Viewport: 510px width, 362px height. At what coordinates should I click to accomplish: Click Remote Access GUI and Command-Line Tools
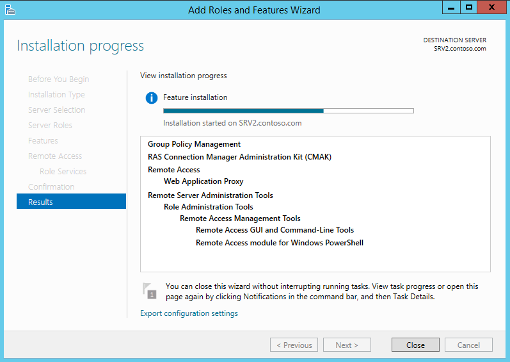pyautogui.click(x=275, y=230)
